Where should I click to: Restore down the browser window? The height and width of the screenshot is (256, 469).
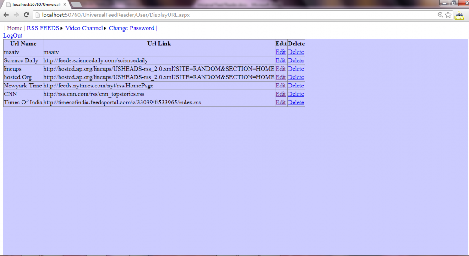tap(453, 3)
